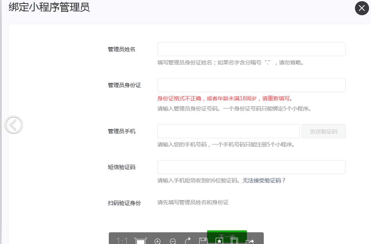Click the 管理员身份证 input field

click(x=251, y=85)
